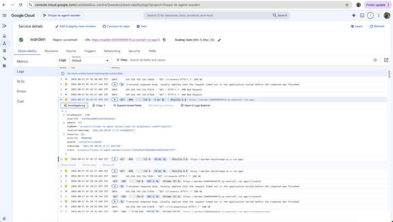Open the three-dot settings menu in Cloud header
This screenshot has width=393, height=222.
(x=379, y=16)
